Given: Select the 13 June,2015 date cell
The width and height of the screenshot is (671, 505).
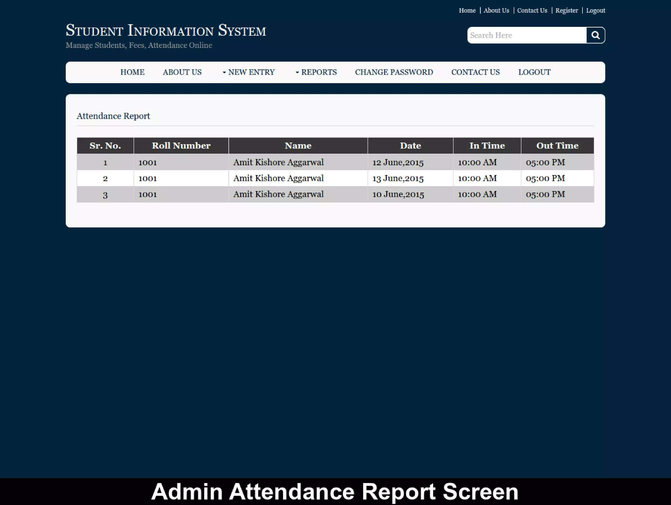Looking at the screenshot, I should (x=411, y=178).
